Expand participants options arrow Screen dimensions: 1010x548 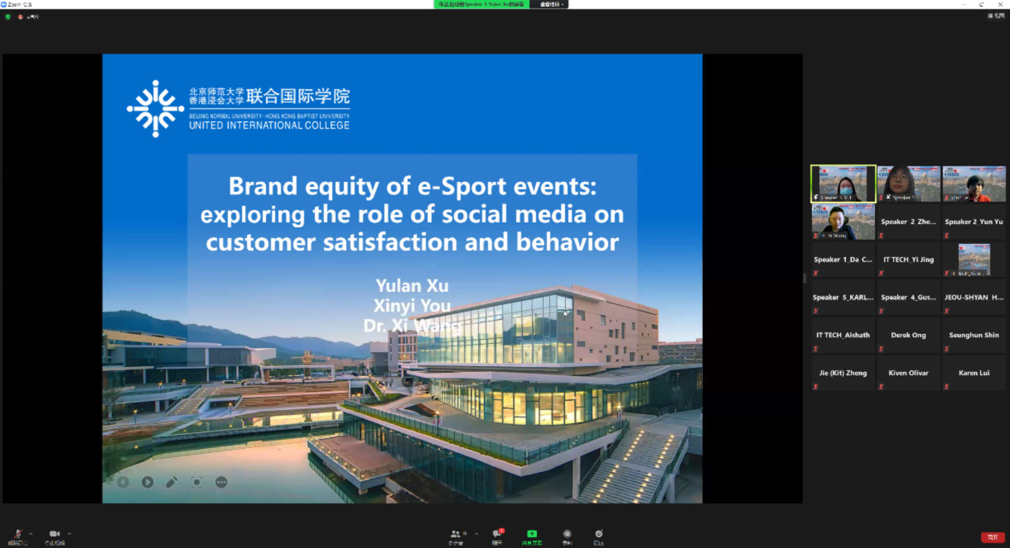(x=476, y=534)
